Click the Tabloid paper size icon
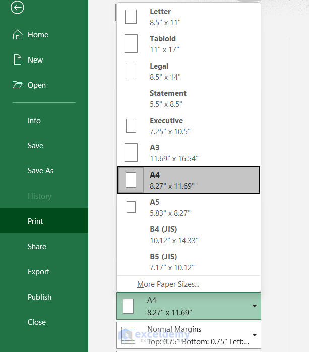309x352 pixels. 131,44
